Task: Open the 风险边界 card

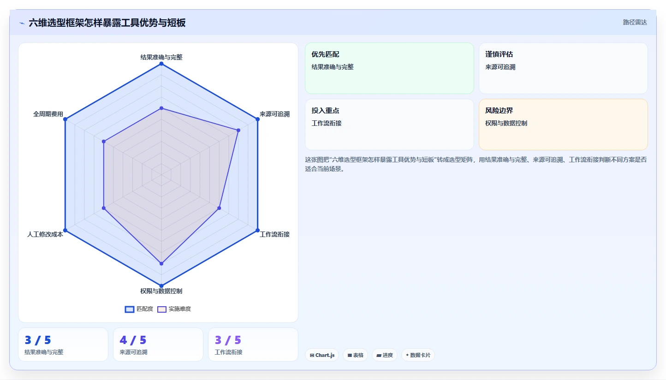Action: click(x=563, y=125)
